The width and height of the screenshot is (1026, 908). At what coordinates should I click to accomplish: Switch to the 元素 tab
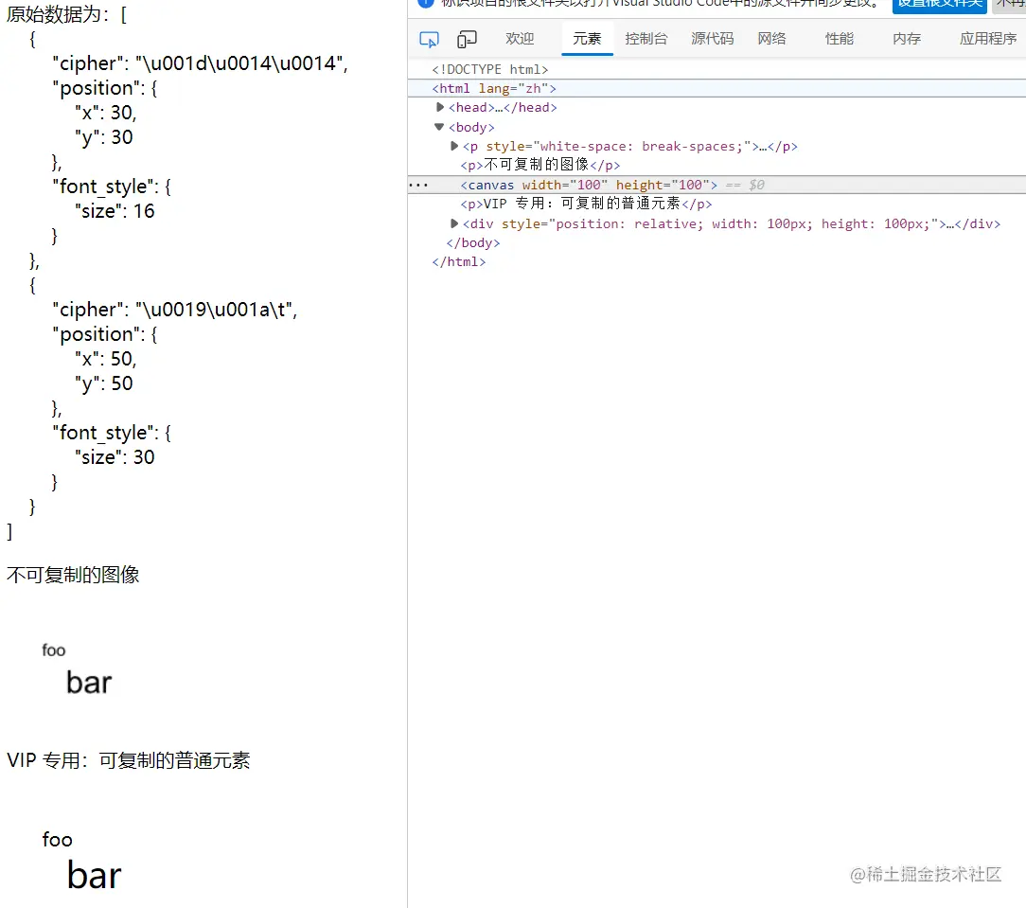pyautogui.click(x=587, y=39)
